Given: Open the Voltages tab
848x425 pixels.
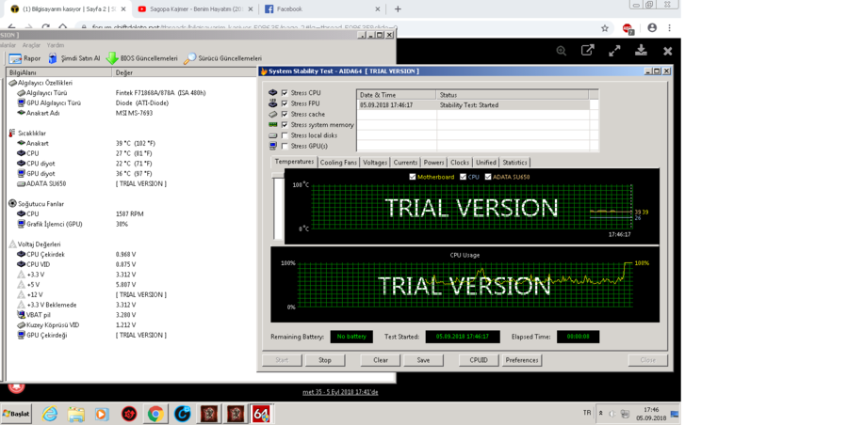Looking at the screenshot, I should point(375,163).
